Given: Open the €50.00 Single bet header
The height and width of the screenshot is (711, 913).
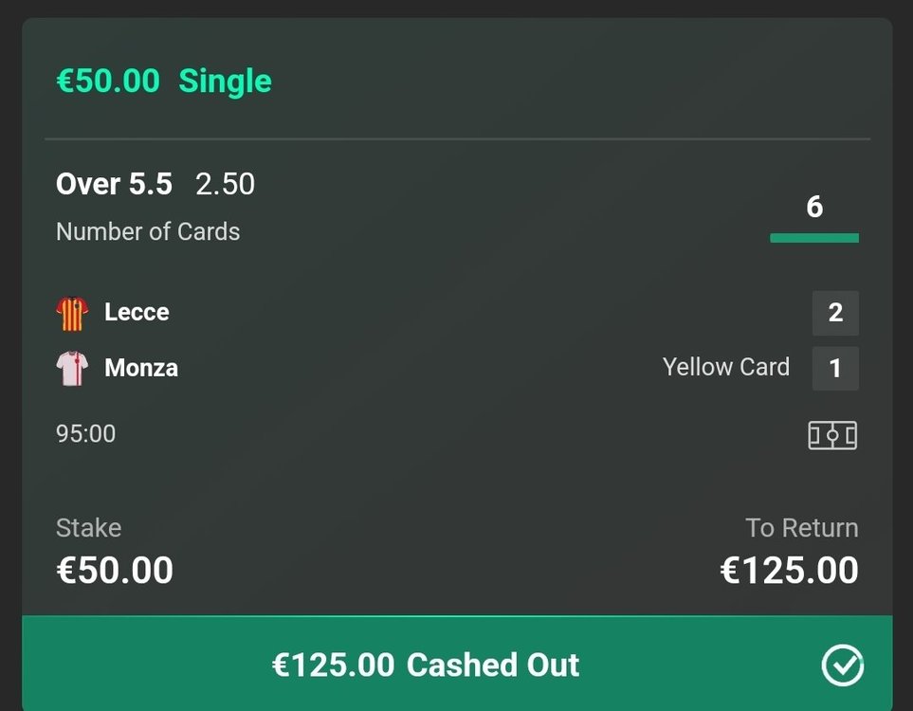Looking at the screenshot, I should (164, 81).
